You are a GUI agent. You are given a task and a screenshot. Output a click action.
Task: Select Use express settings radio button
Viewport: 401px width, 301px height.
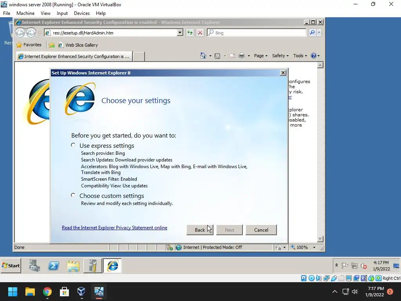[x=73, y=145]
